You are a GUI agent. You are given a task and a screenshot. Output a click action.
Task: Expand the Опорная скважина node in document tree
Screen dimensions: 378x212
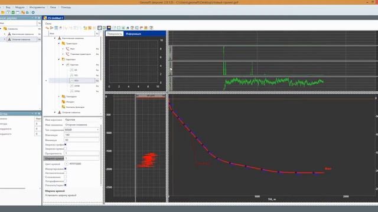point(55,112)
